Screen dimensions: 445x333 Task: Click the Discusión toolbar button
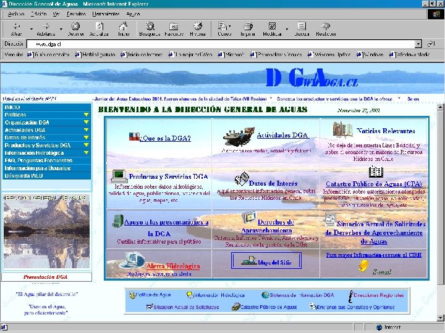coord(302,29)
